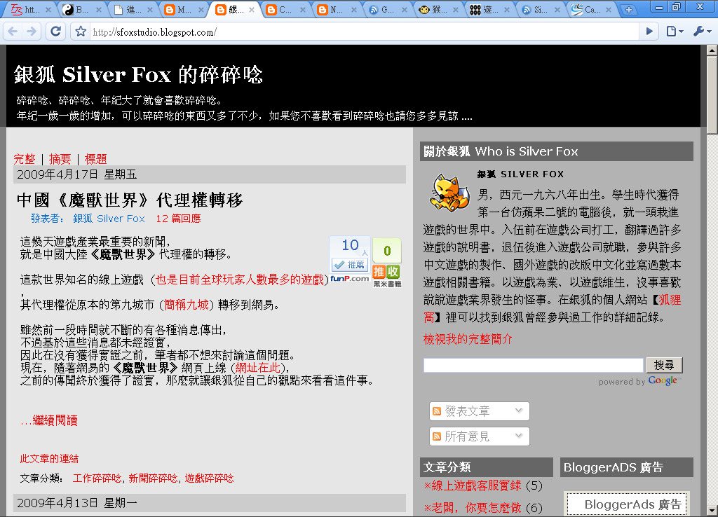The image size is (718, 517).
Task: Open the '×線上遊戲客服實錄' category
Action: tap(473, 486)
